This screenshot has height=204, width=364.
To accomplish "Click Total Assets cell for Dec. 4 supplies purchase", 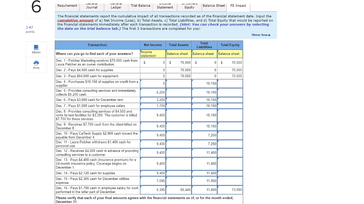I will [179, 83].
